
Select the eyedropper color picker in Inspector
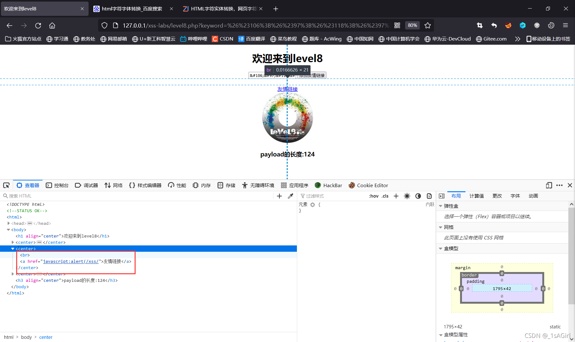(x=290, y=196)
